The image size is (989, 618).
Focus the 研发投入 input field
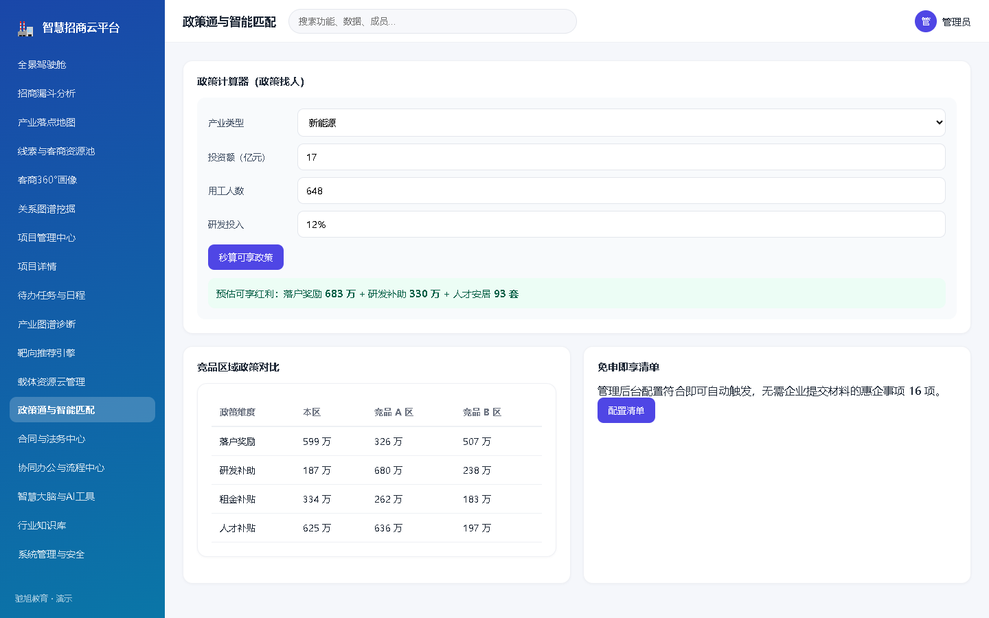tap(621, 225)
